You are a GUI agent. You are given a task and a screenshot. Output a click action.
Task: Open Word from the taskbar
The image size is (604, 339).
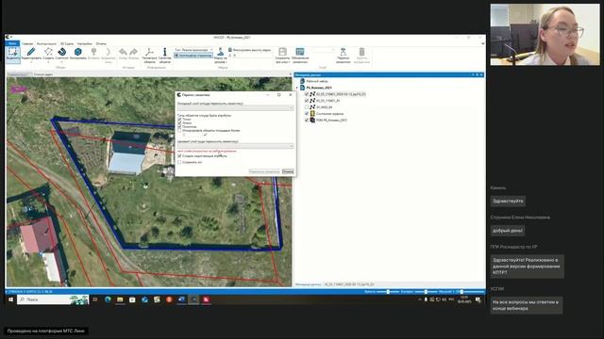point(181,299)
